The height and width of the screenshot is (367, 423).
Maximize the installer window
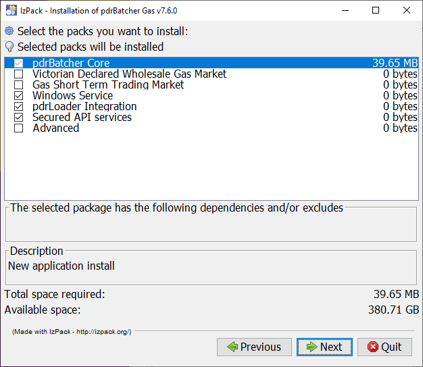click(x=376, y=11)
